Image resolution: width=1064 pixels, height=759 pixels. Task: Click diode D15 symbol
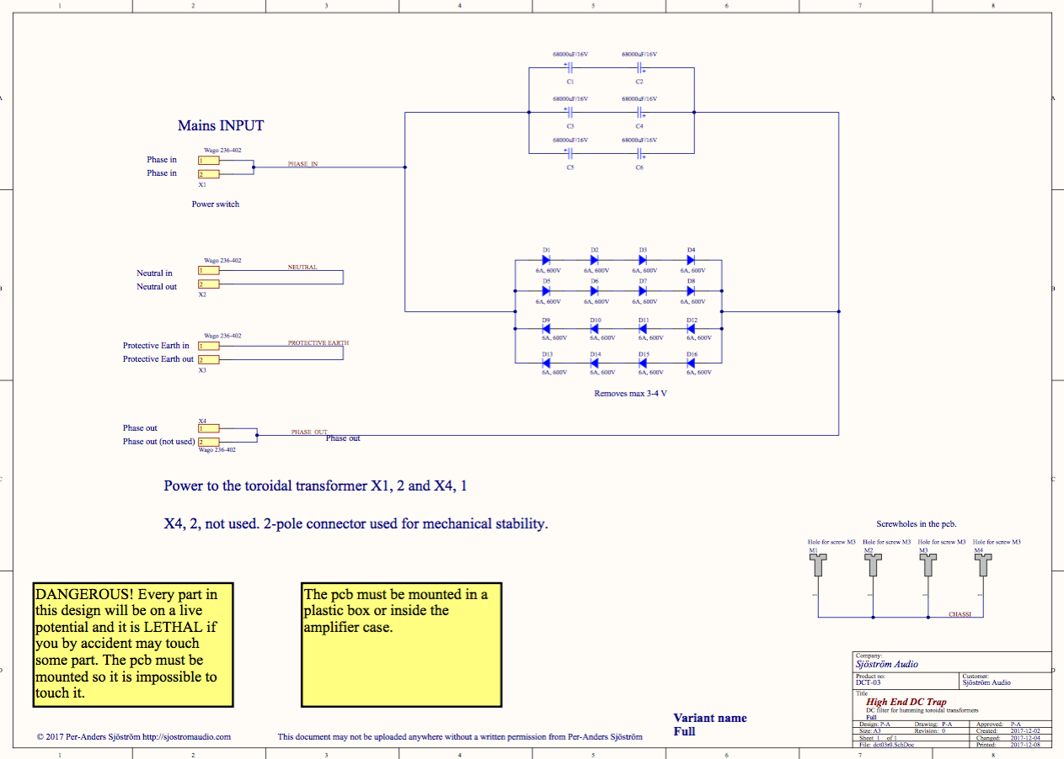(x=643, y=364)
